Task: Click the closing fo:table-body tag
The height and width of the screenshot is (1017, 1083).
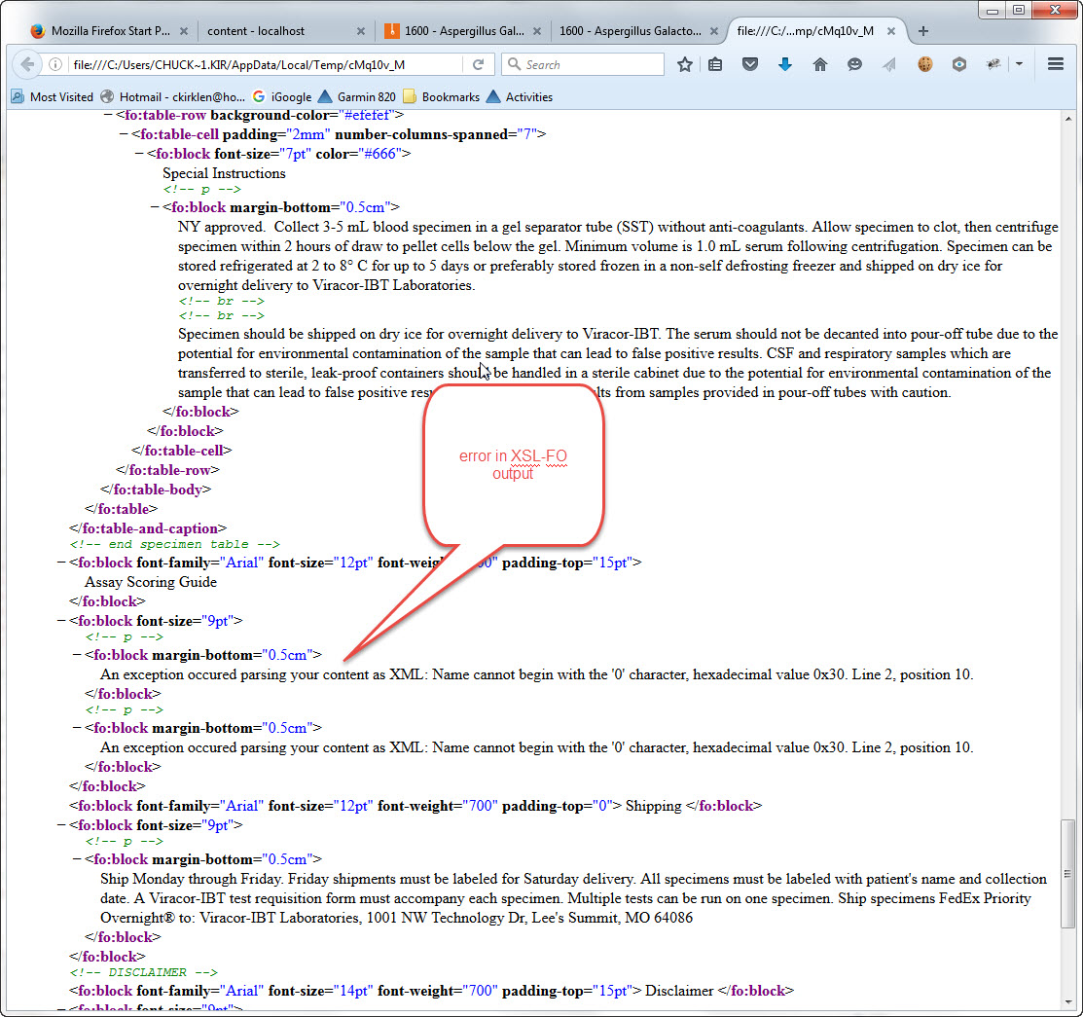Action: [156, 490]
